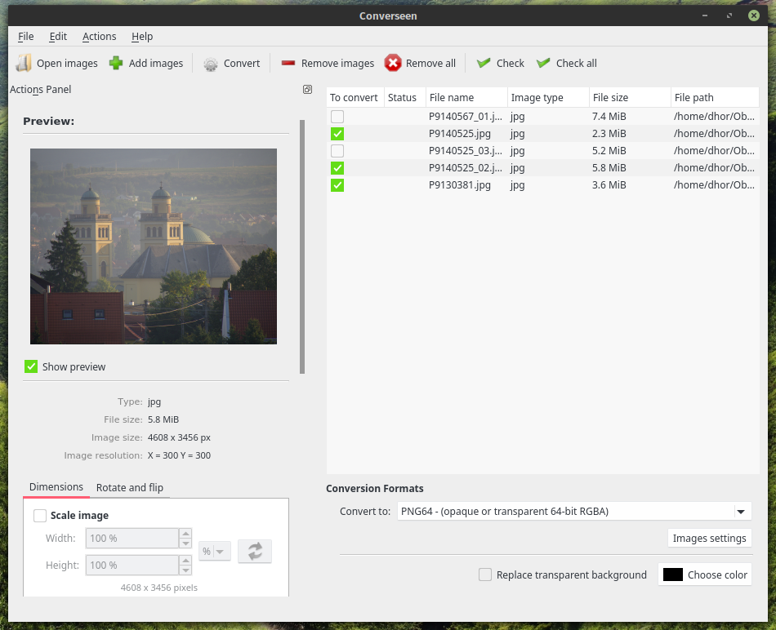Image resolution: width=776 pixels, height=630 pixels.
Task: Open the Actions menu
Action: click(99, 36)
